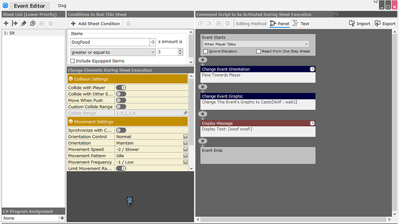Open the greater or equal to dropdown
This screenshot has height=224, width=399.
(113, 52)
